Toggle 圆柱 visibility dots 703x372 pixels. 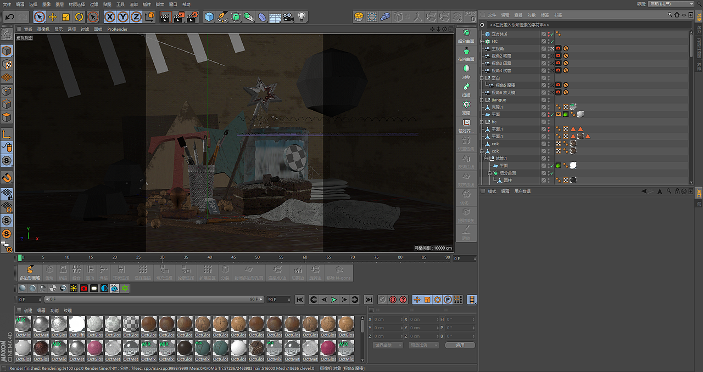[x=549, y=180]
